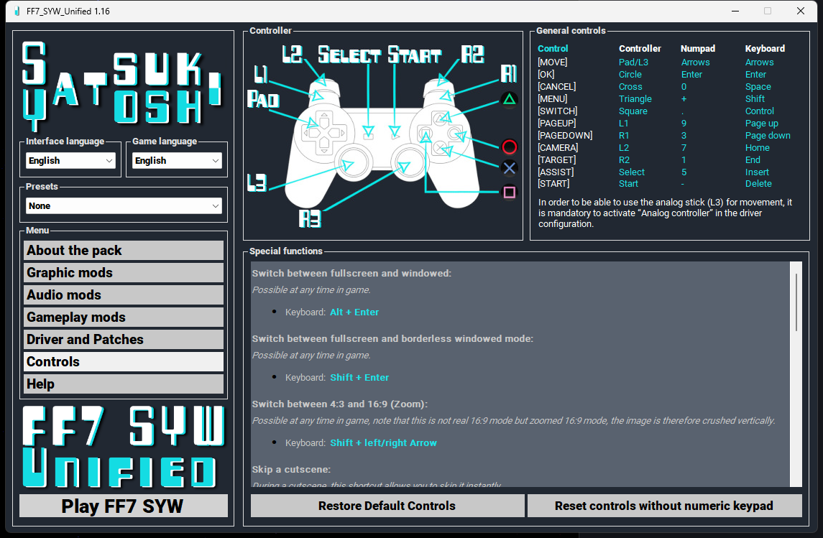Click the Triangle controller mapping text
Viewport: 823px width, 538px height.
[x=635, y=99]
